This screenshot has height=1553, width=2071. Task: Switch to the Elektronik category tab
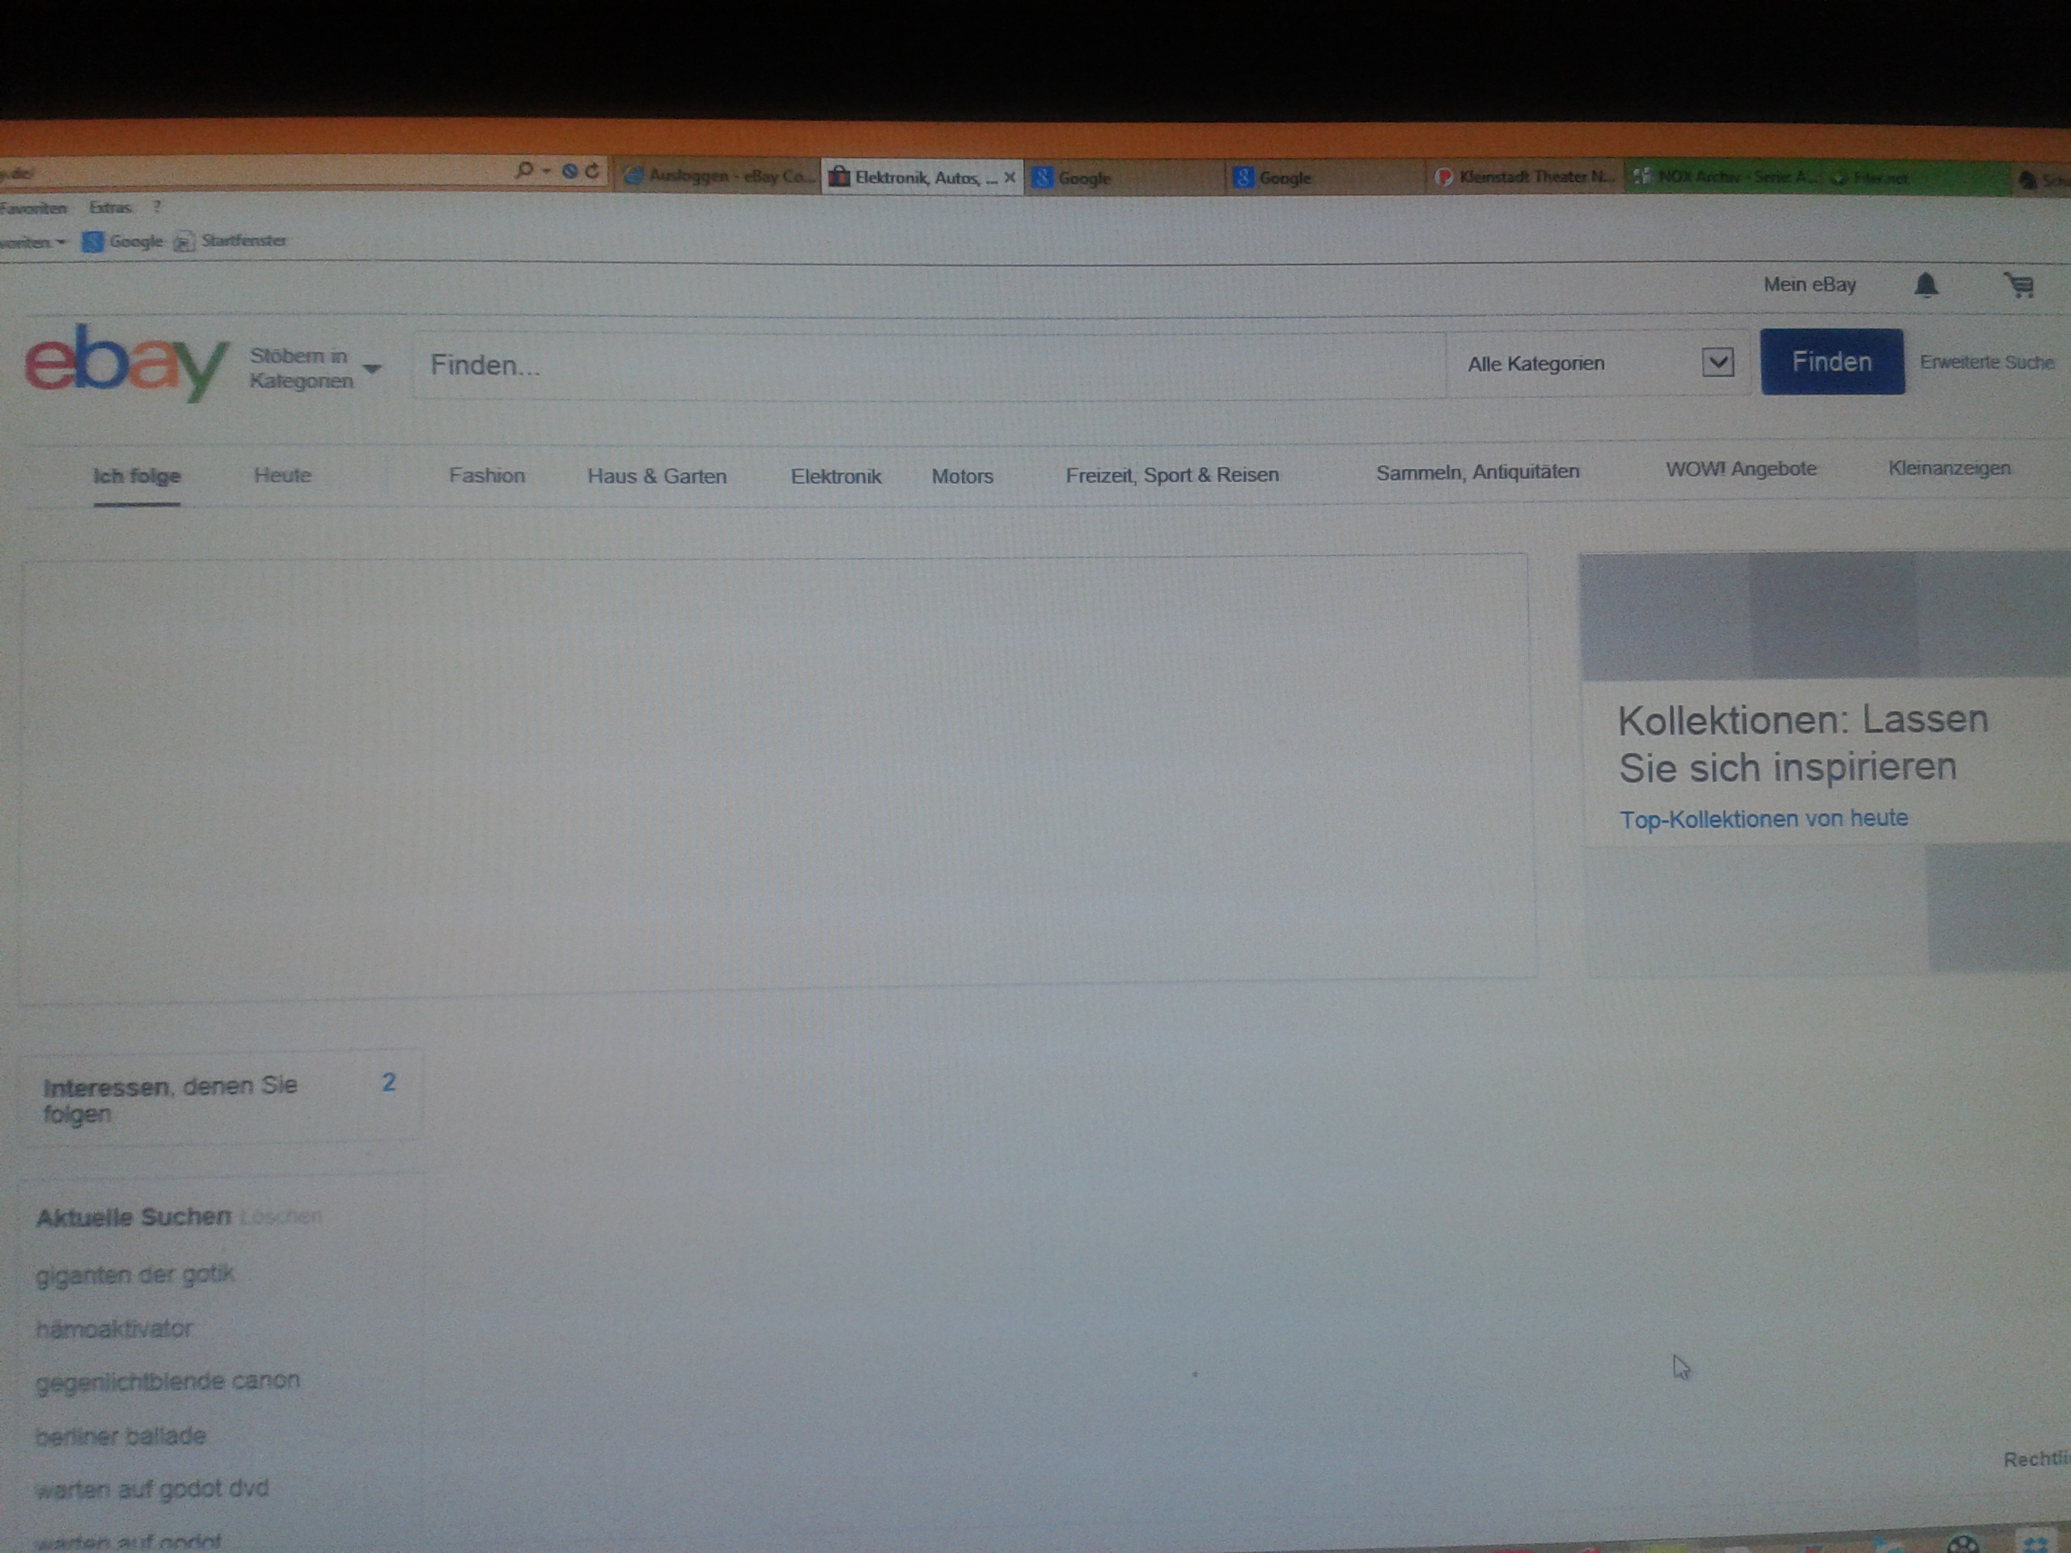coord(836,476)
